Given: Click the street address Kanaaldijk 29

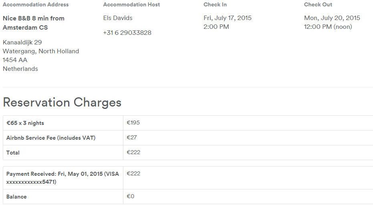Looking at the screenshot, I should tap(22, 42).
